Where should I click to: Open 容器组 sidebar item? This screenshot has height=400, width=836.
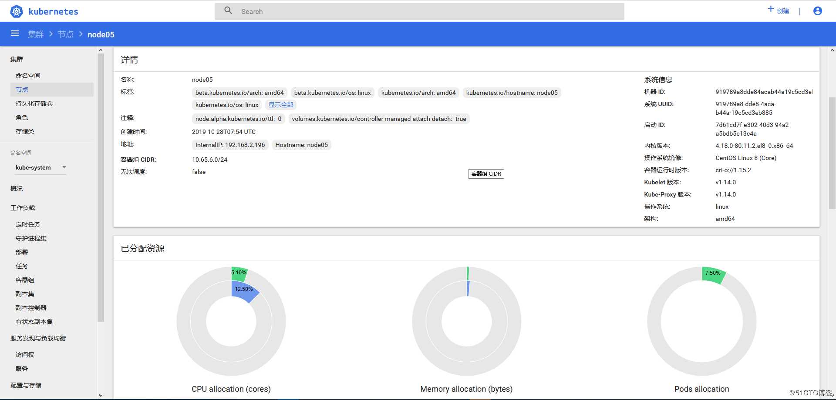click(x=25, y=280)
